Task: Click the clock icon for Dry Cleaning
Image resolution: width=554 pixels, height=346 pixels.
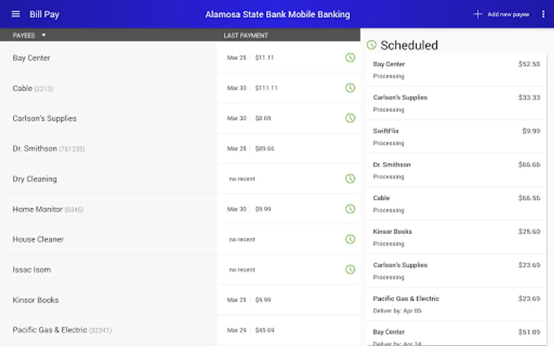Action: [350, 179]
